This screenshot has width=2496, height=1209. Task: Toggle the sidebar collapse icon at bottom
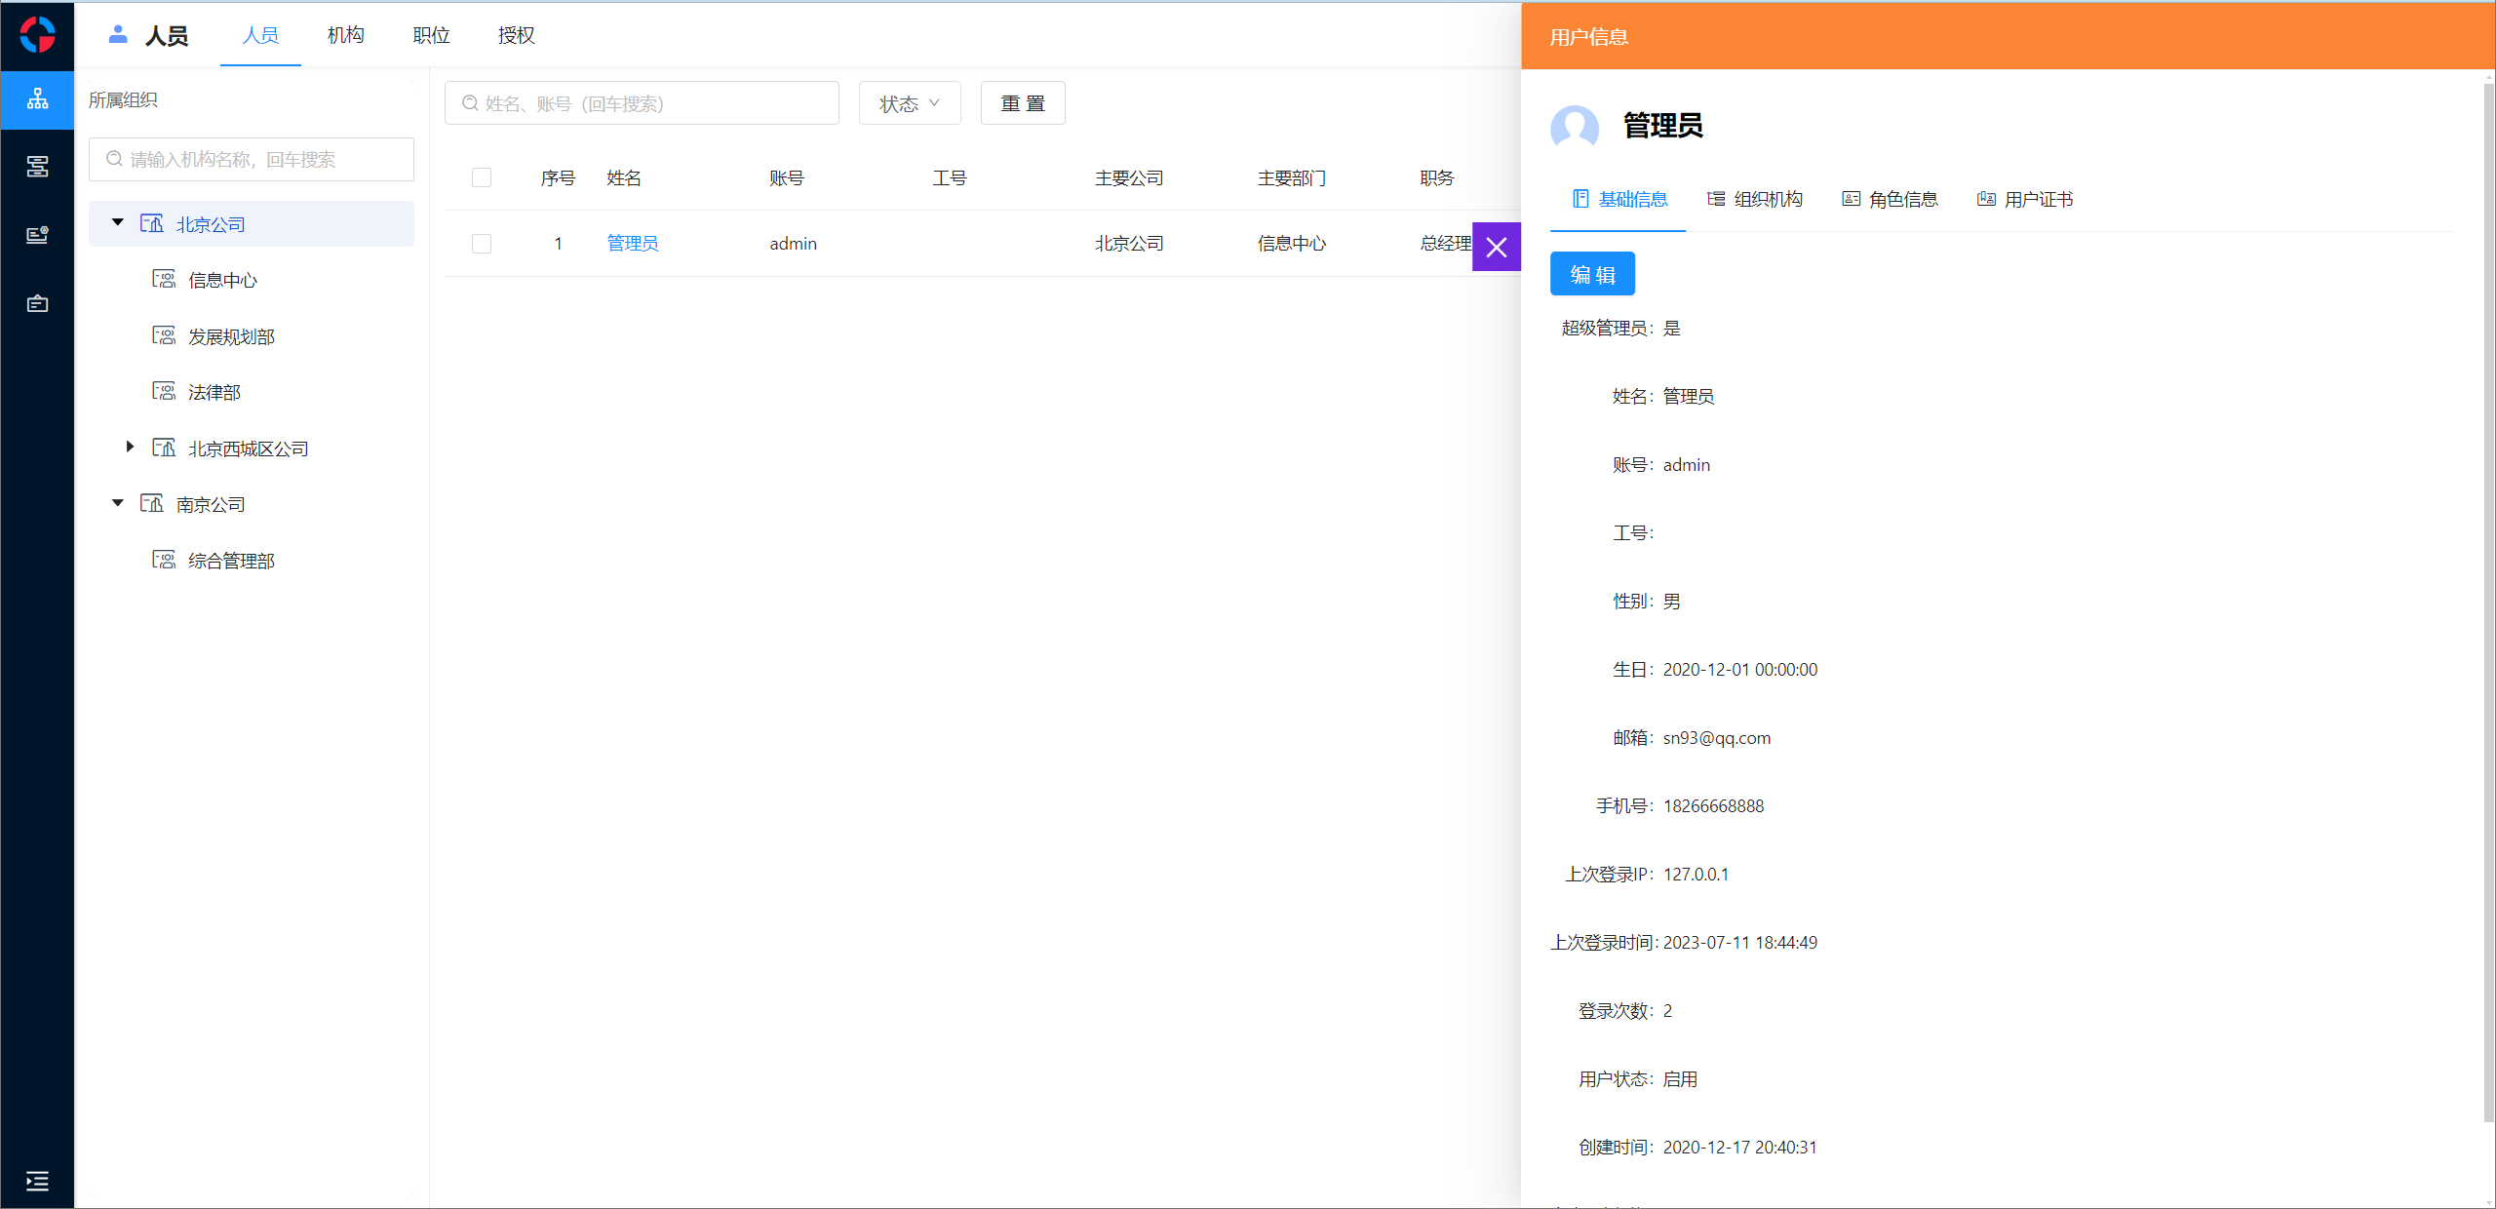click(37, 1181)
